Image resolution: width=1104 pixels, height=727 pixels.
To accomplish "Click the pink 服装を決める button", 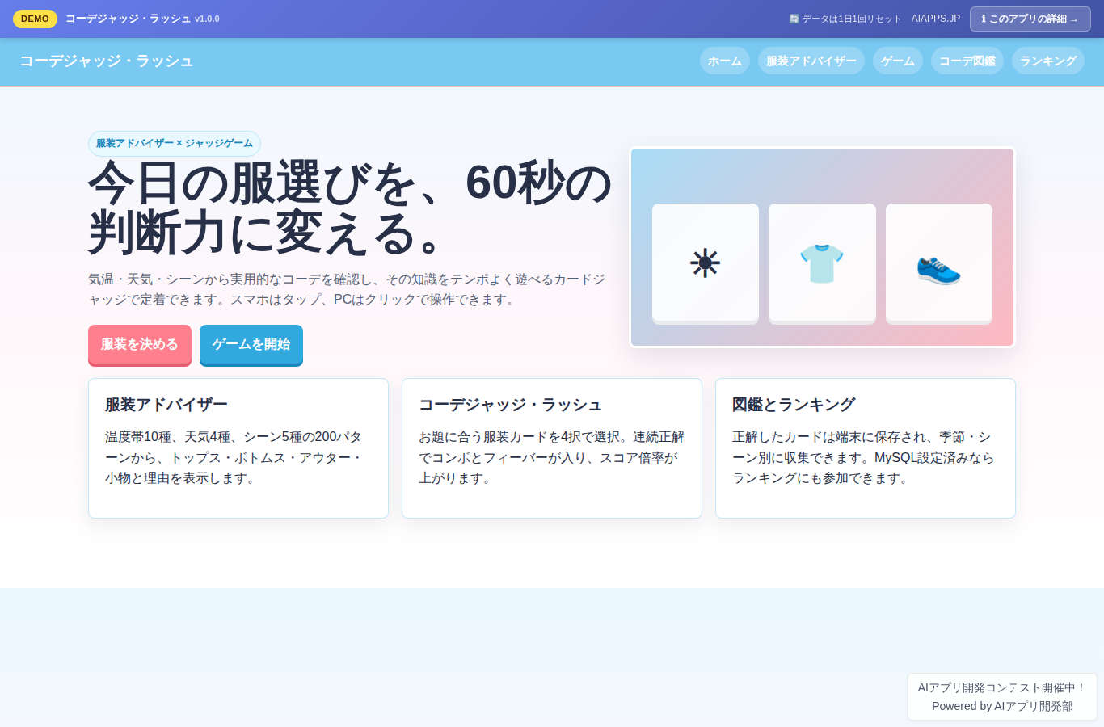I will point(140,345).
